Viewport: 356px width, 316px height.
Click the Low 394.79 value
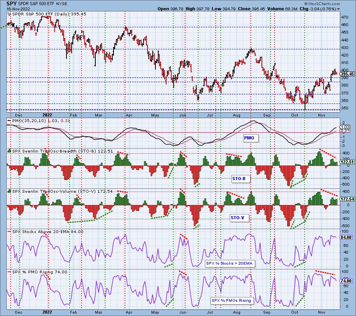(224, 9)
